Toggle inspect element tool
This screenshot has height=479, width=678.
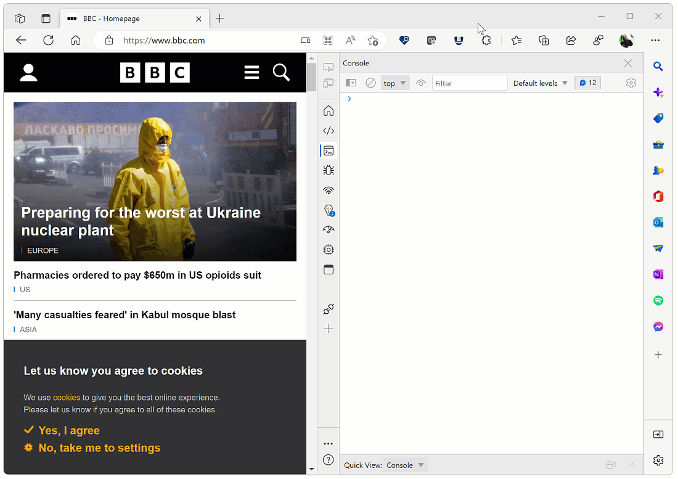click(x=329, y=67)
